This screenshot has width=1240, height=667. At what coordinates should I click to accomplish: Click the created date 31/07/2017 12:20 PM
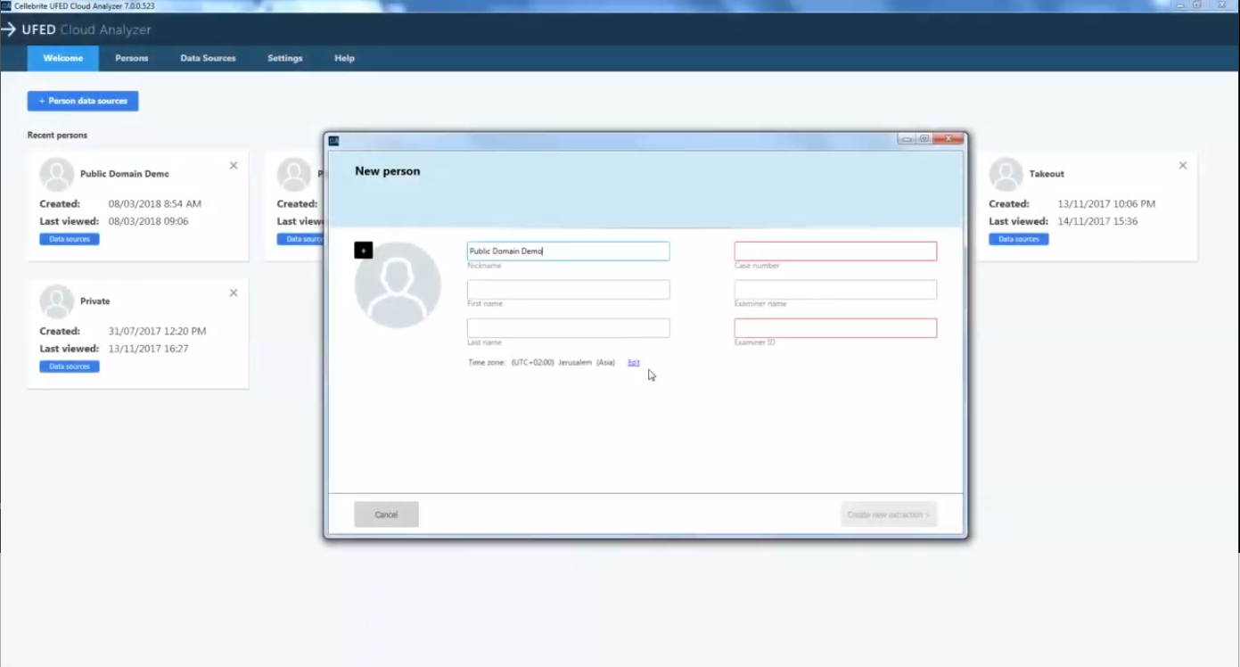click(157, 332)
